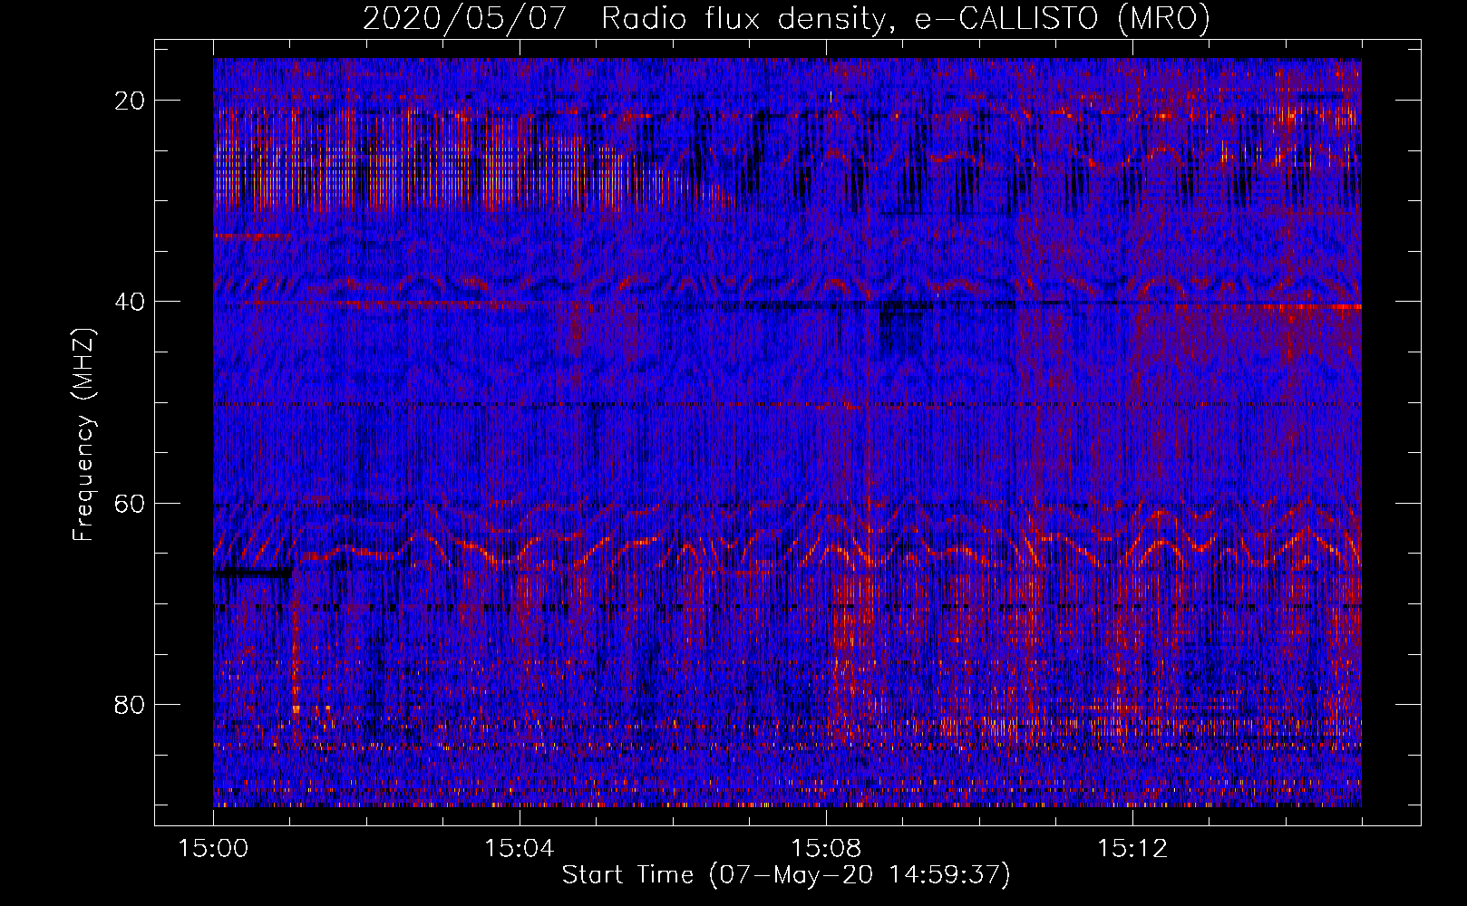Select the '80' frequency tick label
1467x906 pixels.
[x=130, y=704]
